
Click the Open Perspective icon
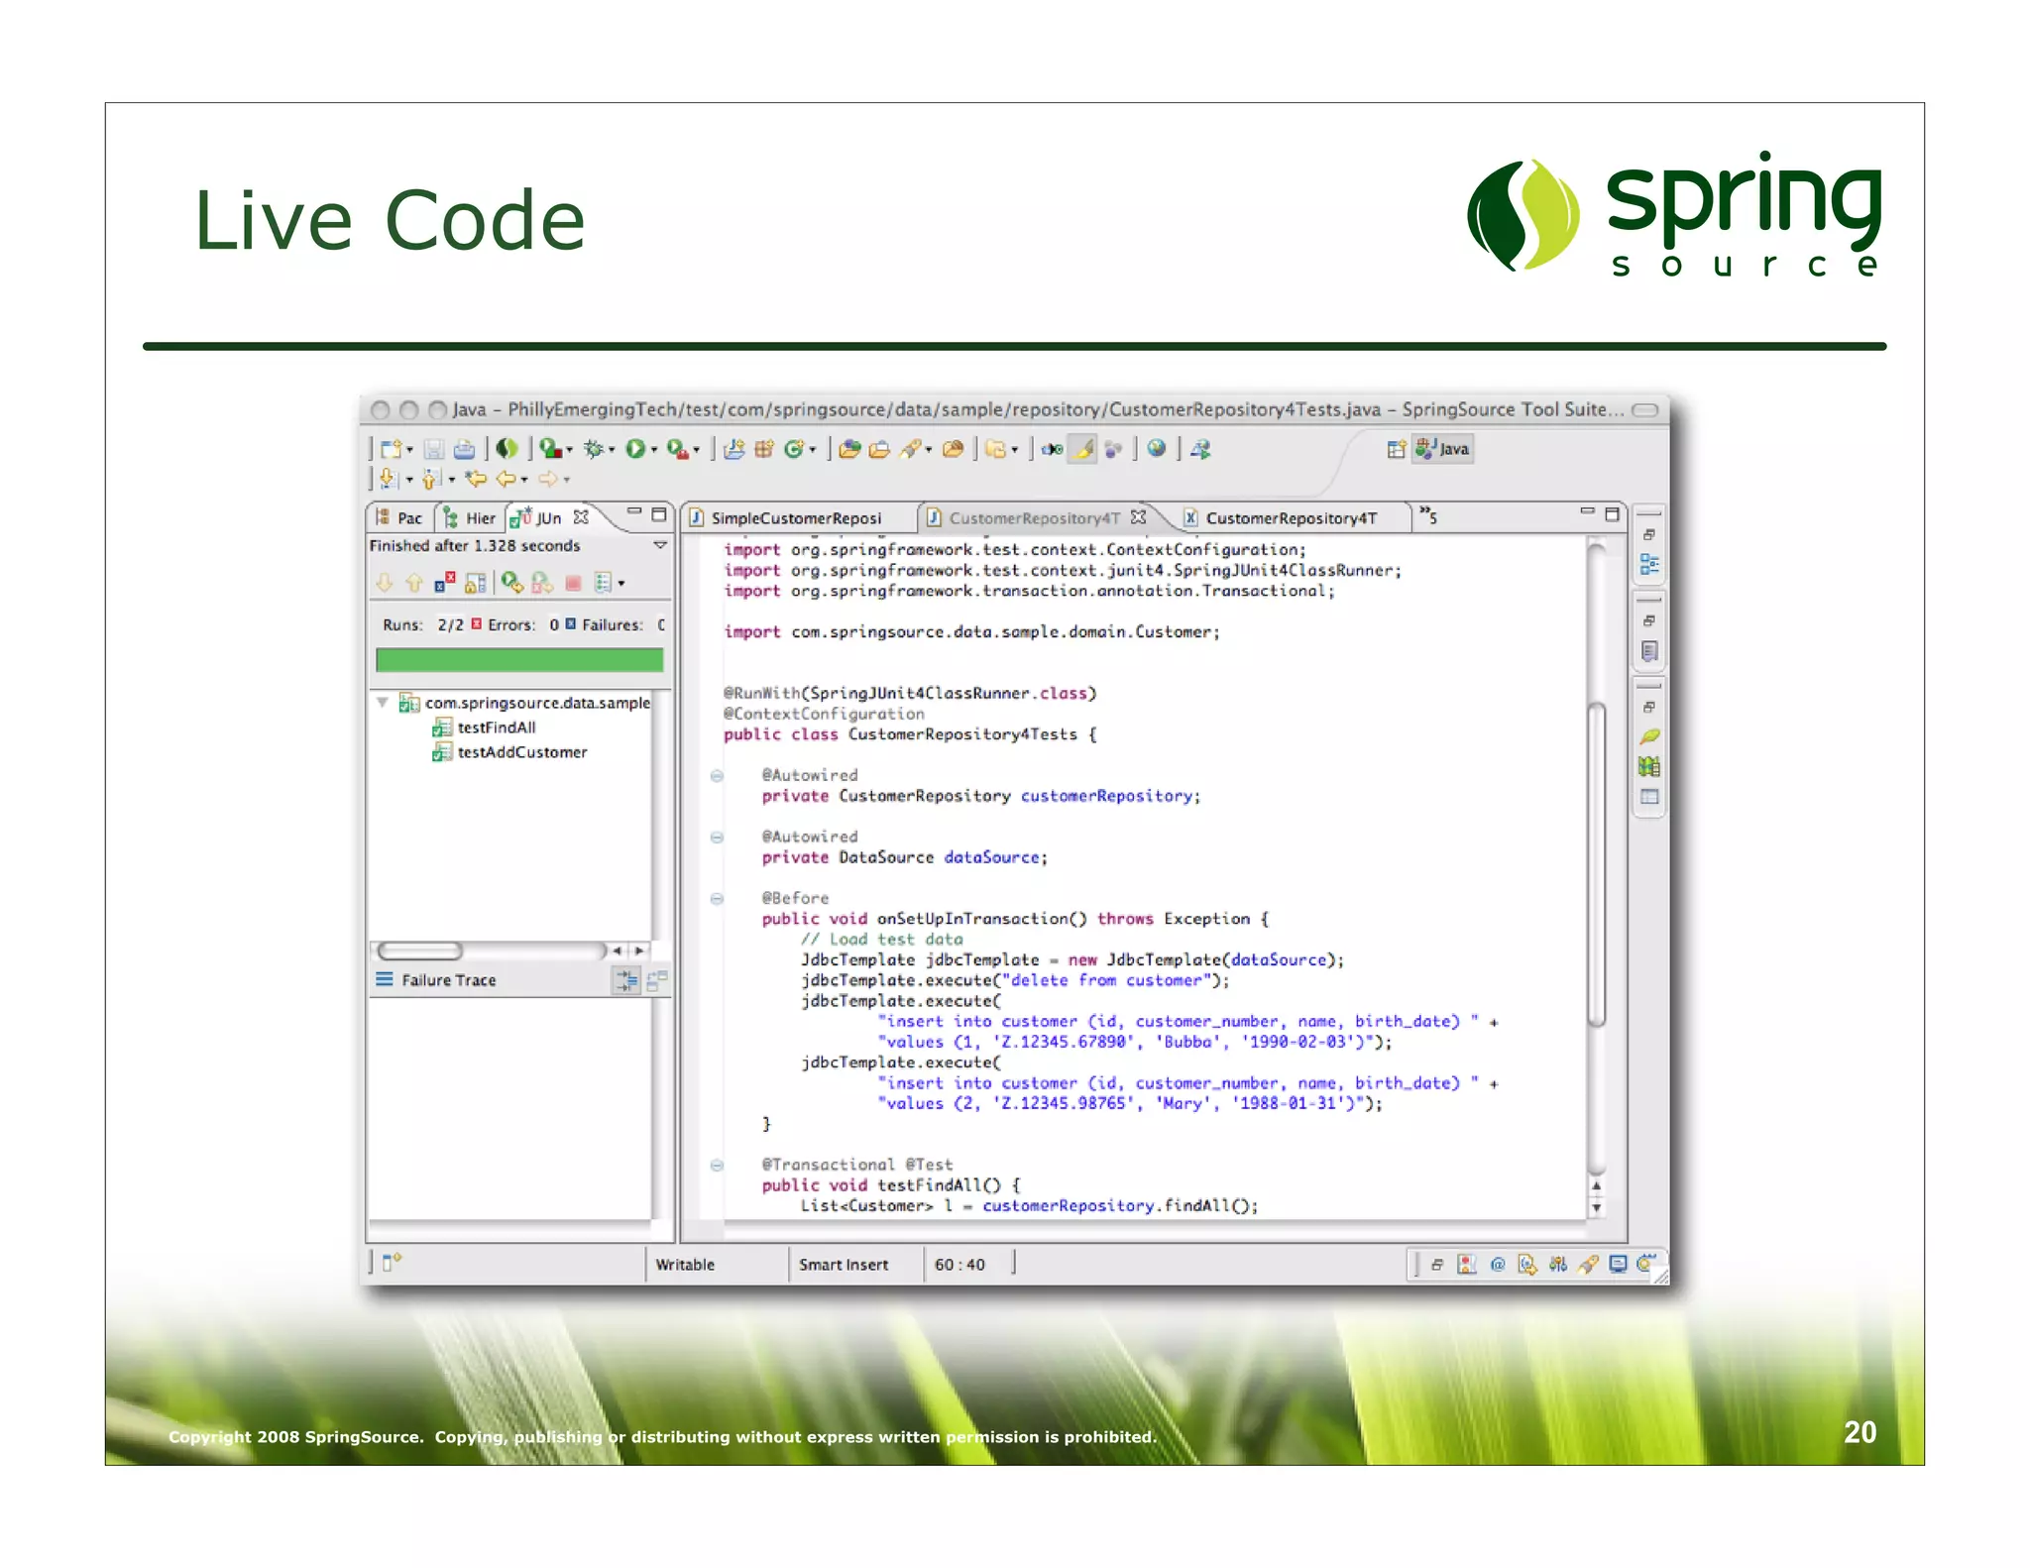pos(1397,449)
